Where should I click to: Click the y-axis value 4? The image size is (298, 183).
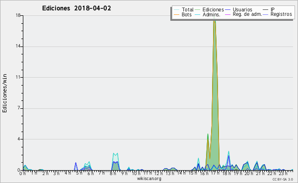click(19, 139)
